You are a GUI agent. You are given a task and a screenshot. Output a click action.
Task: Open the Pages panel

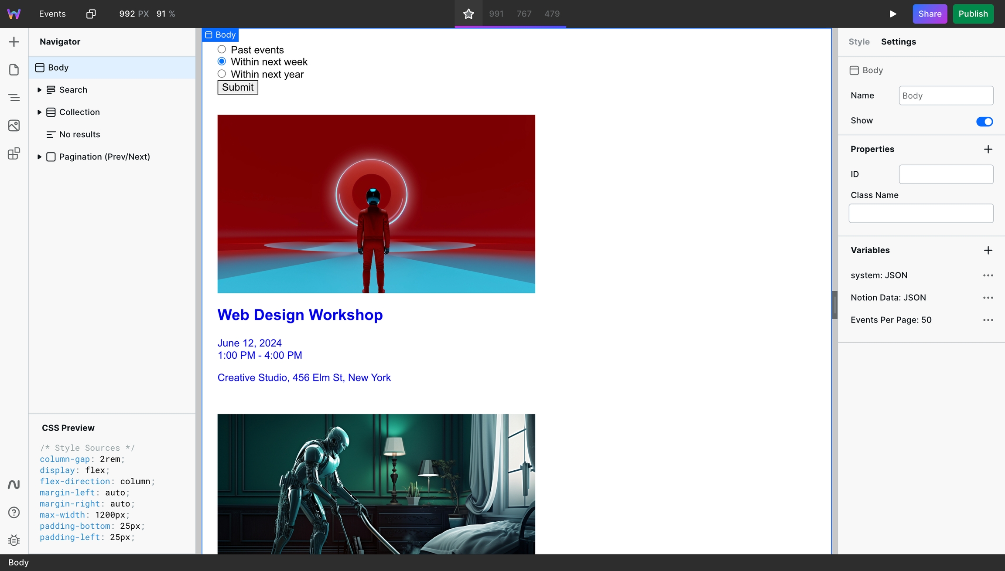pos(14,70)
